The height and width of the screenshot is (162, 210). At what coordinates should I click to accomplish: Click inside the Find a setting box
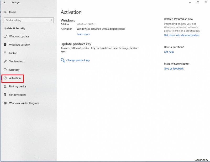click(x=24, y=20)
